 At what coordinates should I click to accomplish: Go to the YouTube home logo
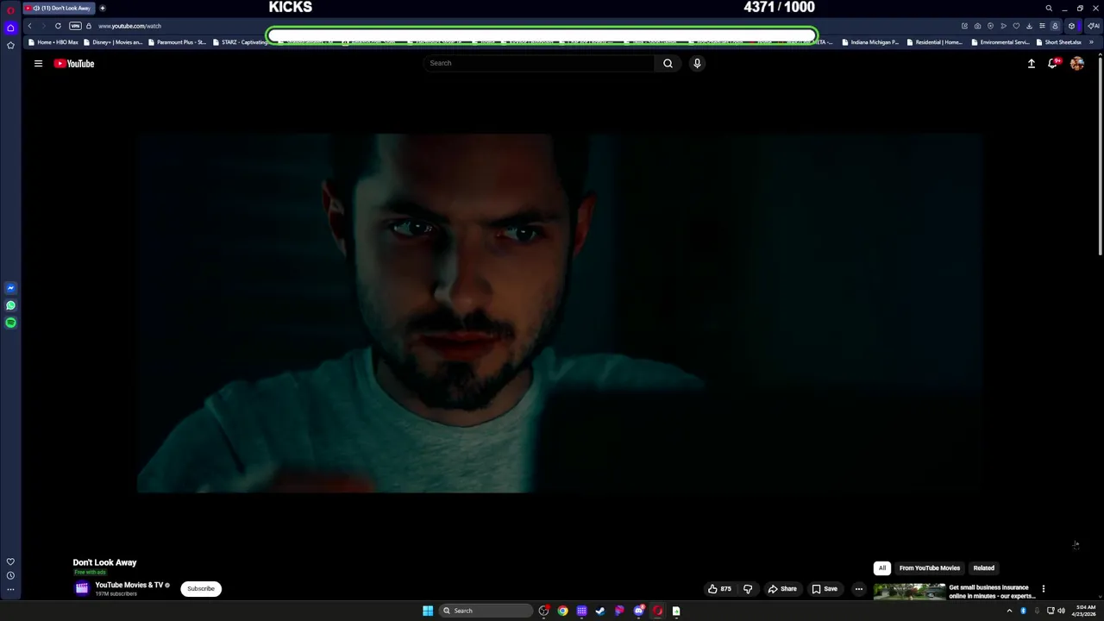(x=74, y=63)
